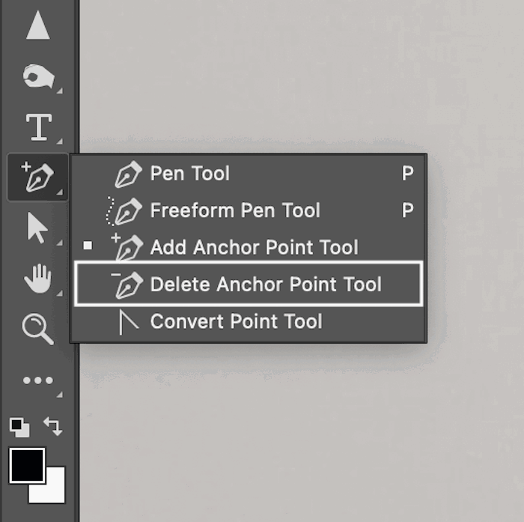Choose Convert Point Tool from flyout
This screenshot has height=522, width=524.
pyautogui.click(x=249, y=321)
